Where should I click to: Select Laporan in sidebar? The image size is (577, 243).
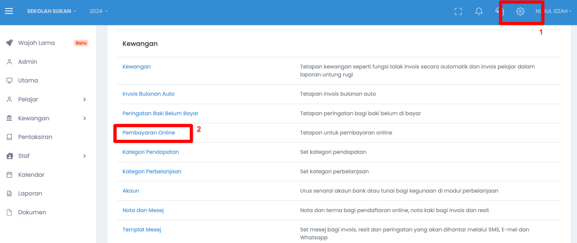pos(30,193)
